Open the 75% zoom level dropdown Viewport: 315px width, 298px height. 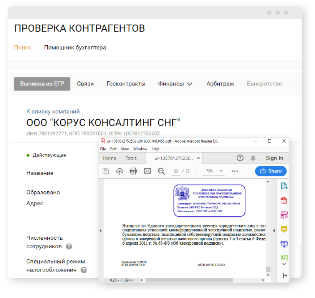tap(214, 171)
